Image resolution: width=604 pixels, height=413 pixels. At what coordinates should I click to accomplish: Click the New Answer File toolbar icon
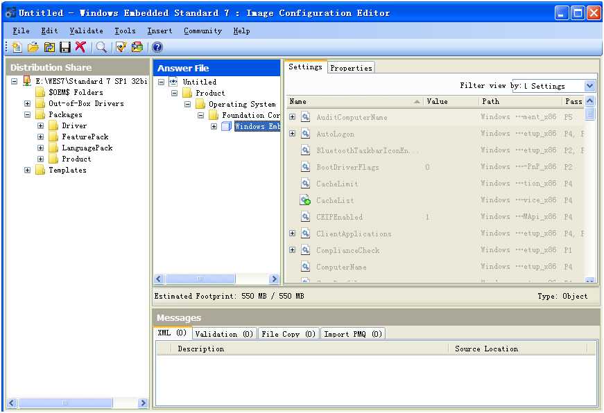[17, 47]
